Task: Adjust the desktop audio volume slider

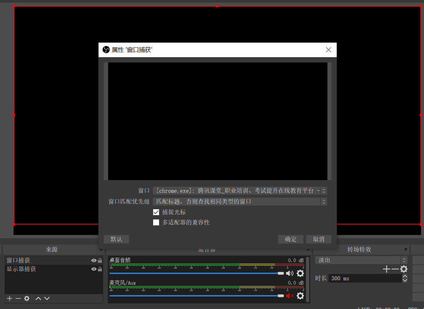Action: click(x=196, y=273)
